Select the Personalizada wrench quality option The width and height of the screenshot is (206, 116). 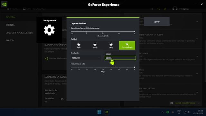127,45
